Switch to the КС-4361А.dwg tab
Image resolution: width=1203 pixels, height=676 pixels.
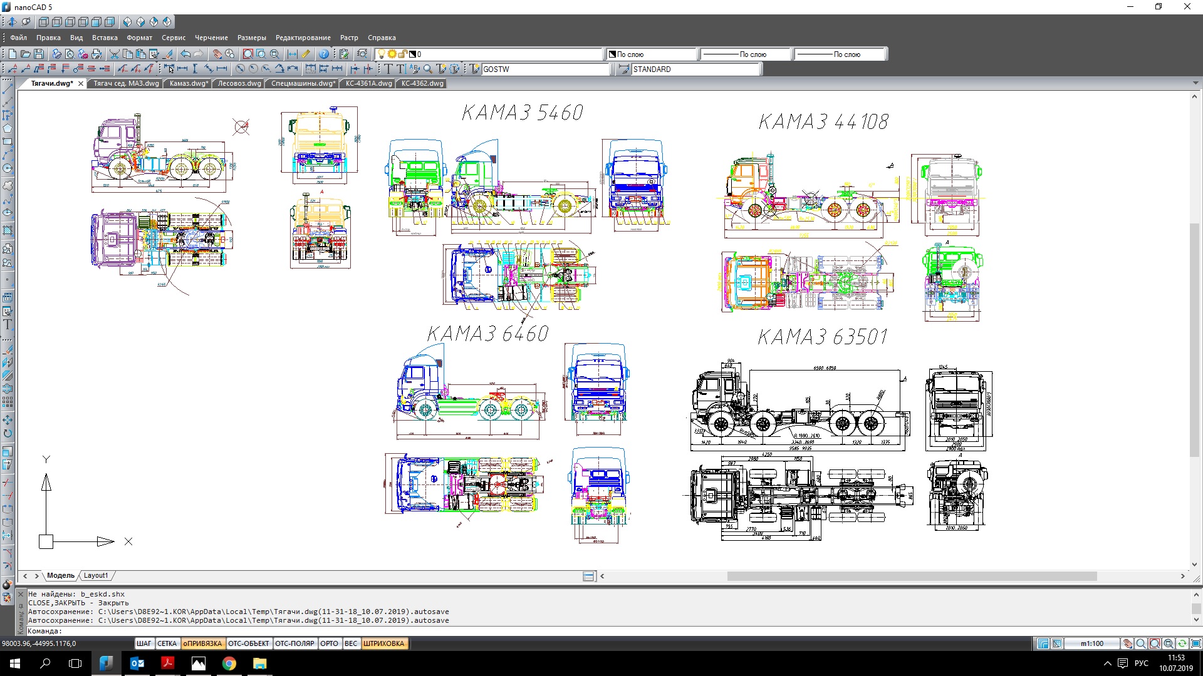click(x=368, y=83)
